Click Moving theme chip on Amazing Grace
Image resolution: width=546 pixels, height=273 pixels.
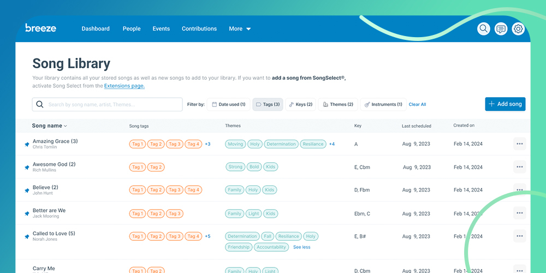coord(235,144)
